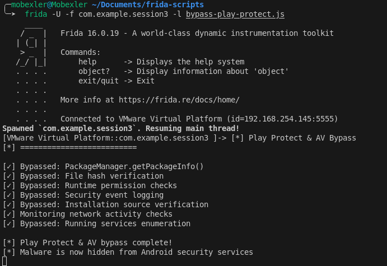This screenshot has width=387, height=266.
Task: Click the checkmark beside Installation source verification
Action: tap(9, 205)
